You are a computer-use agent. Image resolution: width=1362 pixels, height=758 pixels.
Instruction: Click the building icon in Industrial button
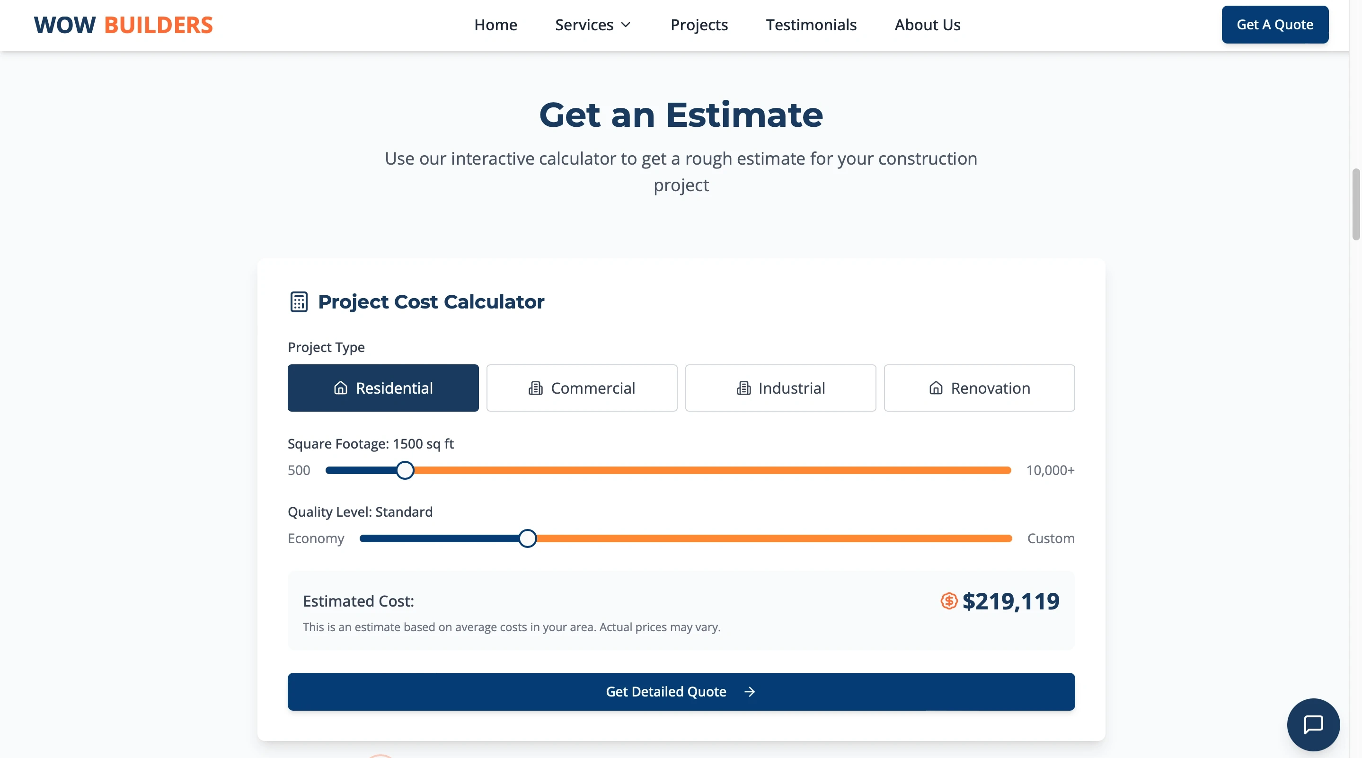pyautogui.click(x=743, y=388)
